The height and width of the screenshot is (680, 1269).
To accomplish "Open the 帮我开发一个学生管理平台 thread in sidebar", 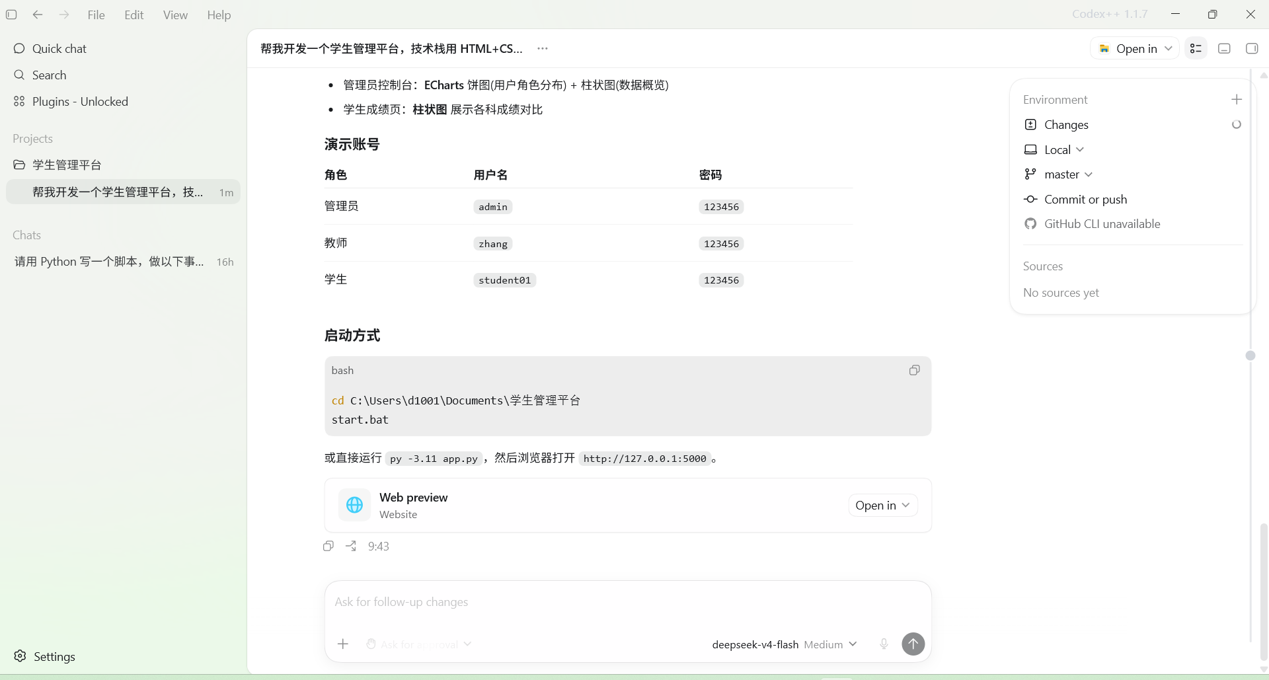I will tap(124, 192).
